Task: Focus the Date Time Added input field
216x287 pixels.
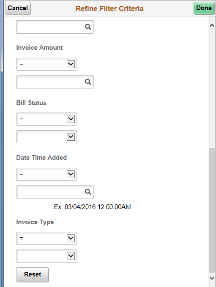Action: click(x=55, y=192)
